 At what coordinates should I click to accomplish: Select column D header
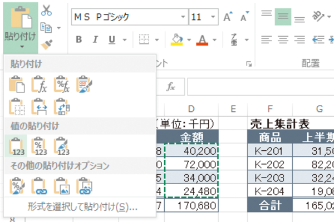tap(191, 109)
